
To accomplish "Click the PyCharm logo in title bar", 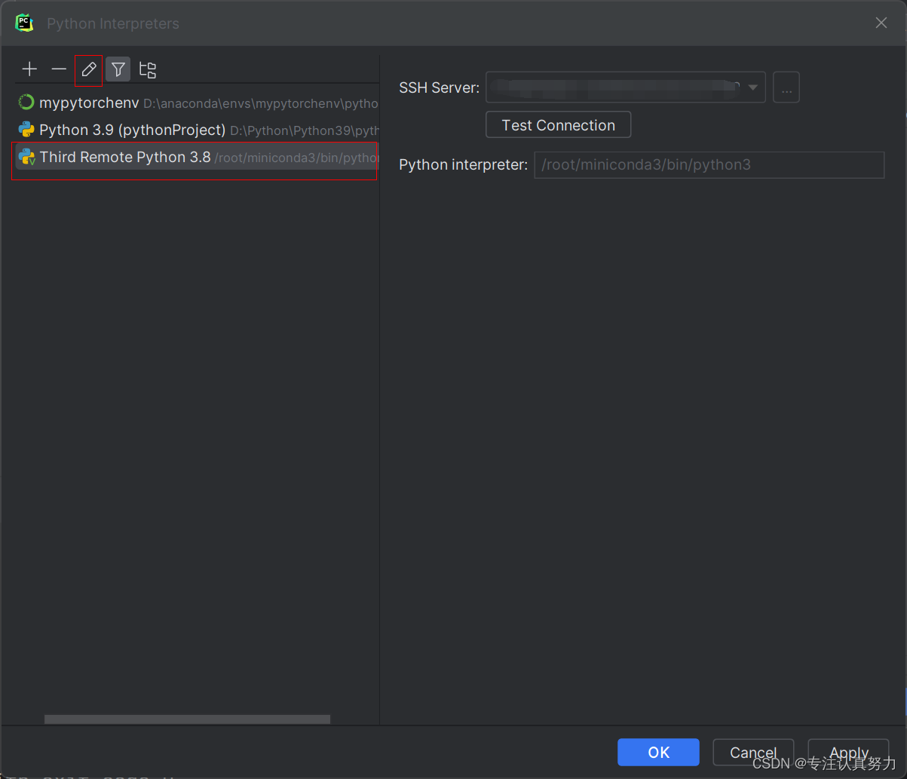I will (x=25, y=23).
